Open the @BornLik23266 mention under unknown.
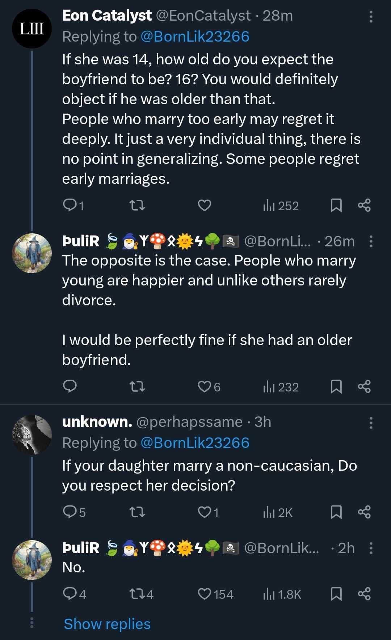This screenshot has height=640, width=391. [x=195, y=442]
